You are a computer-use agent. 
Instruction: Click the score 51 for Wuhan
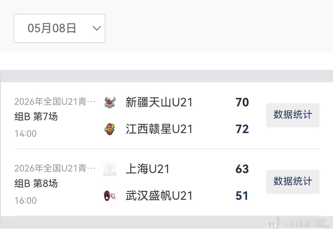pos(242,196)
